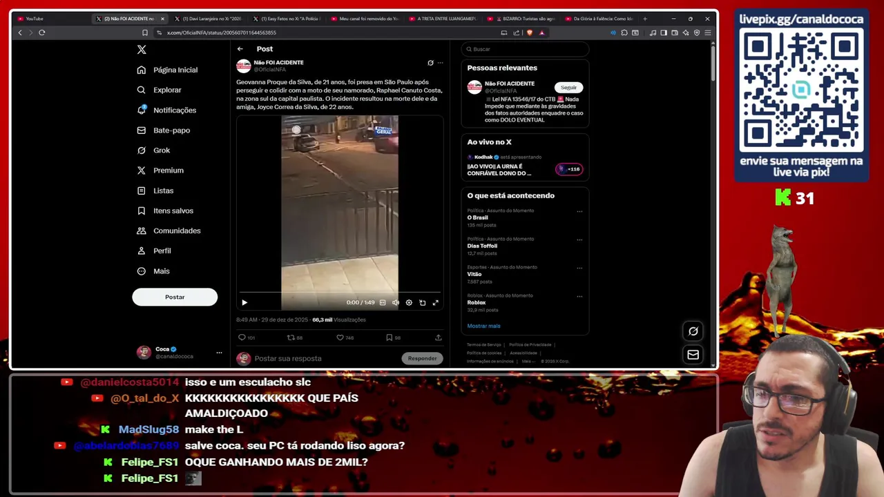Open options for Vitão trend
Image resolution: width=884 pixels, height=497 pixels.
coord(579,269)
